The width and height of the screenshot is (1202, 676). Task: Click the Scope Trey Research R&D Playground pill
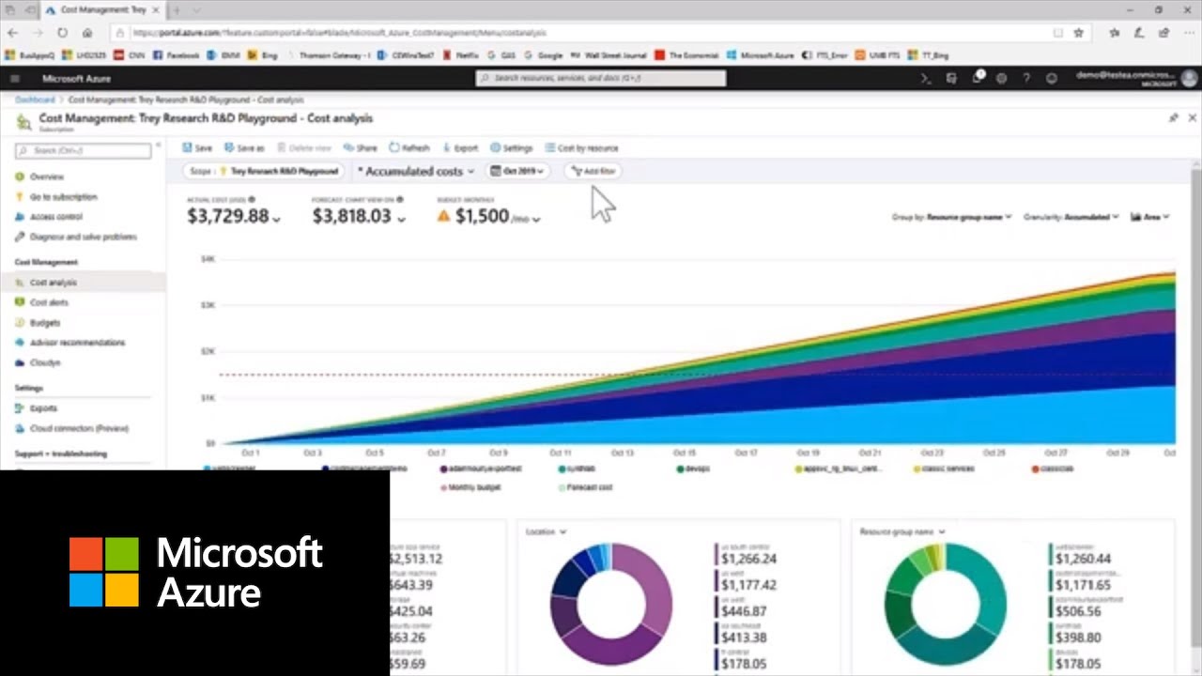(264, 172)
